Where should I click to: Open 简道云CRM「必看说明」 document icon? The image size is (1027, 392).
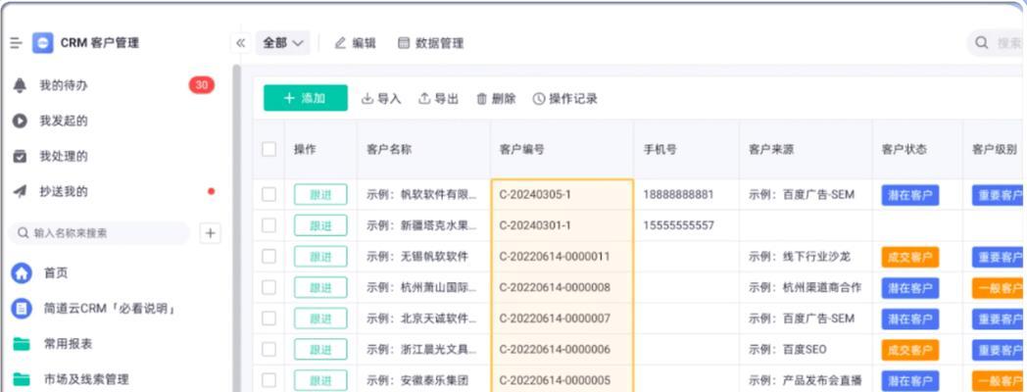[x=22, y=308]
